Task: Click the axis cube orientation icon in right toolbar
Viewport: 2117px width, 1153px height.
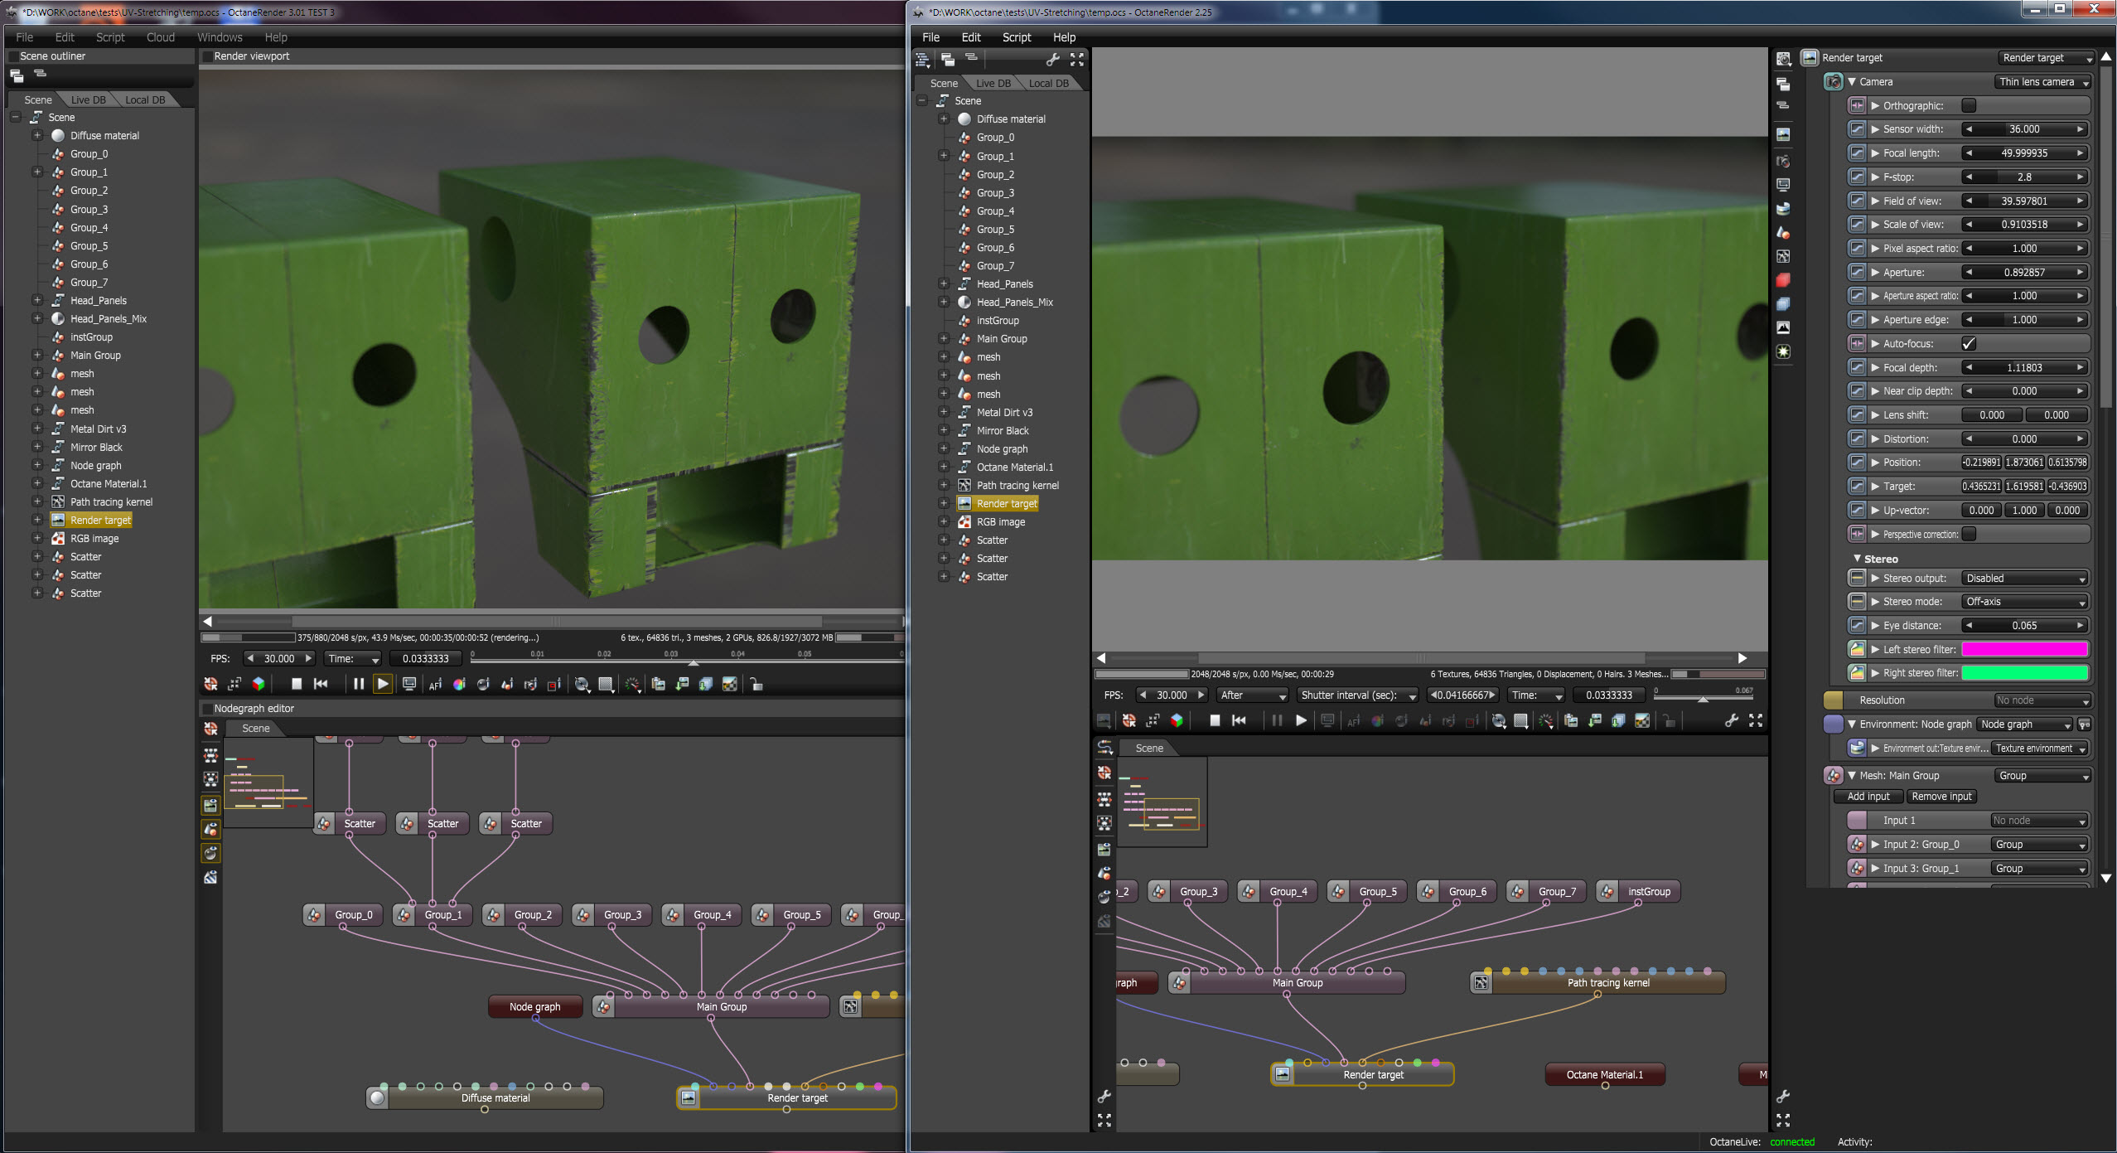Action: point(1176,721)
